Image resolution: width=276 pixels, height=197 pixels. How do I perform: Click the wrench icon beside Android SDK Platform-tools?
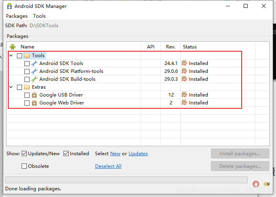click(x=34, y=71)
